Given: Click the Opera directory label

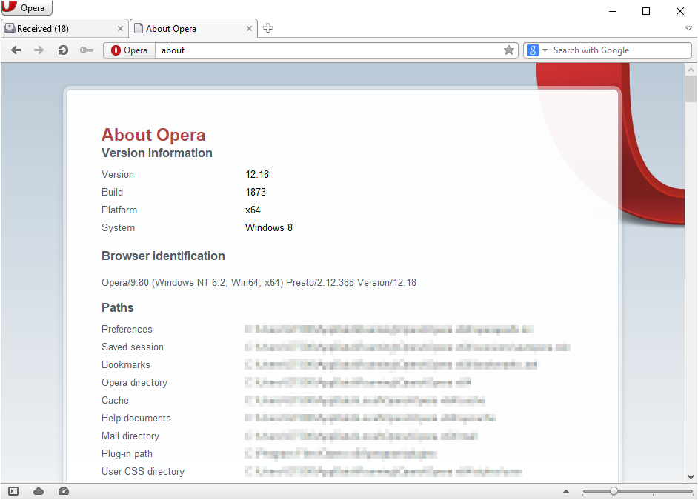Looking at the screenshot, I should click(134, 382).
